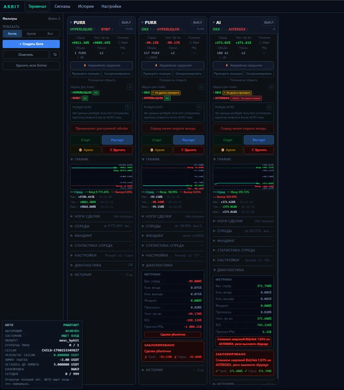Open the Сигналы tab

(x=62, y=6)
